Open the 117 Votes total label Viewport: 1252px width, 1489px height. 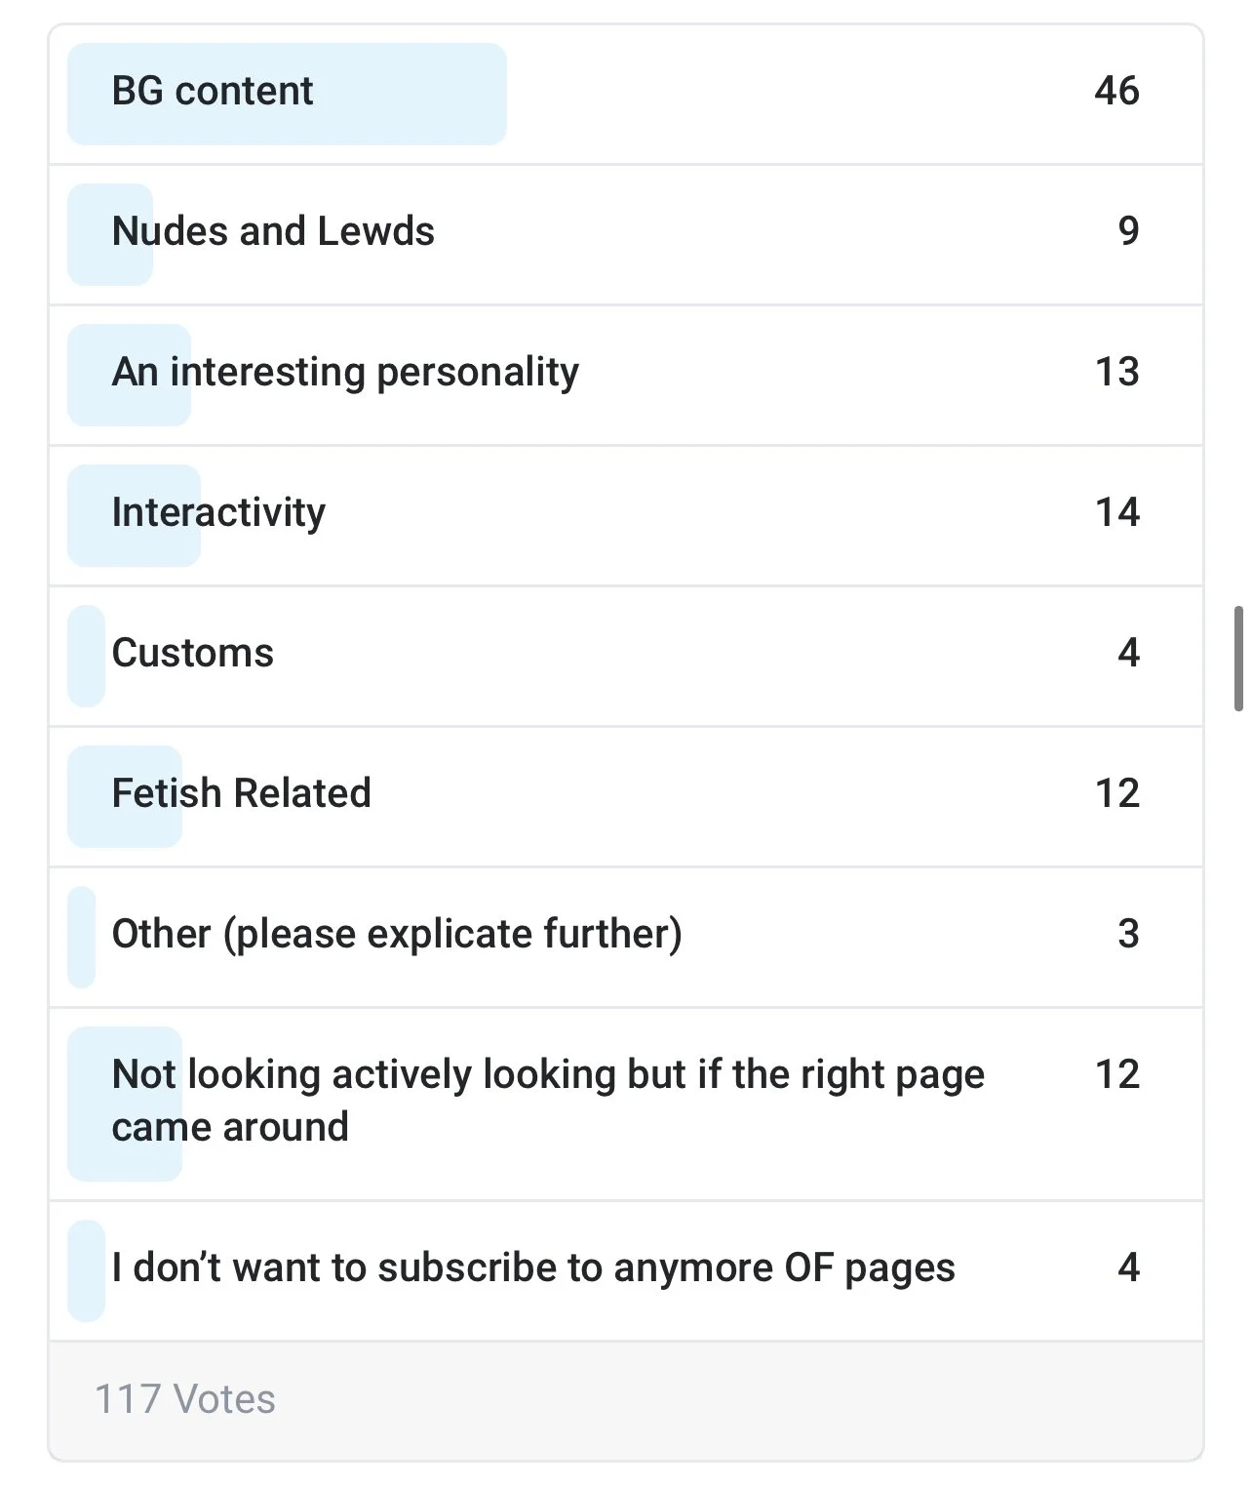pos(185,1399)
